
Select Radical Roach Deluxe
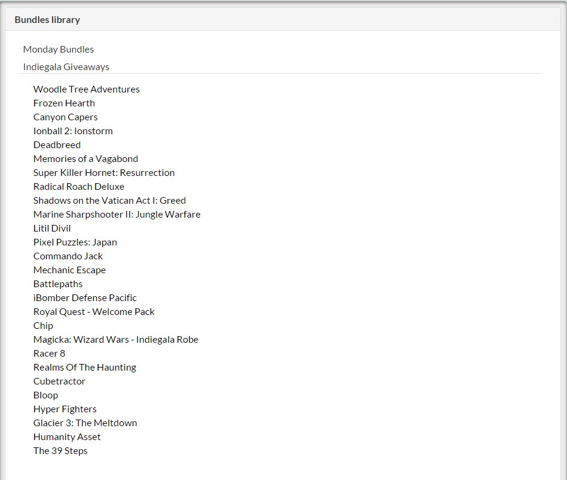pos(79,187)
